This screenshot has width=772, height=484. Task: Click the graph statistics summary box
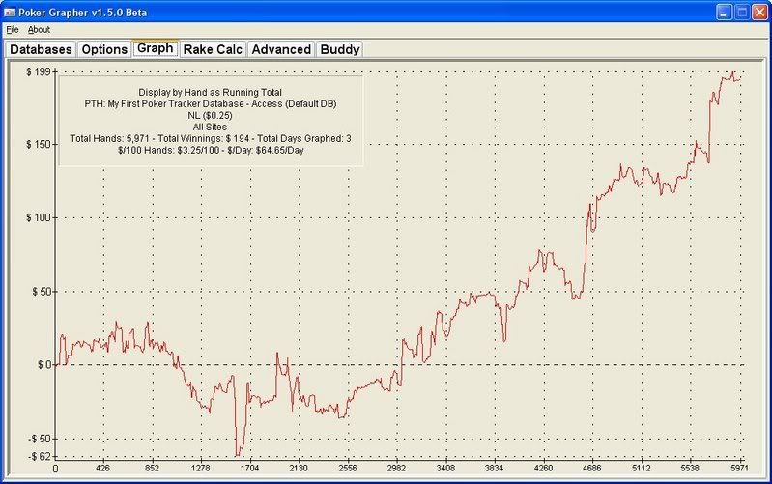click(x=210, y=121)
